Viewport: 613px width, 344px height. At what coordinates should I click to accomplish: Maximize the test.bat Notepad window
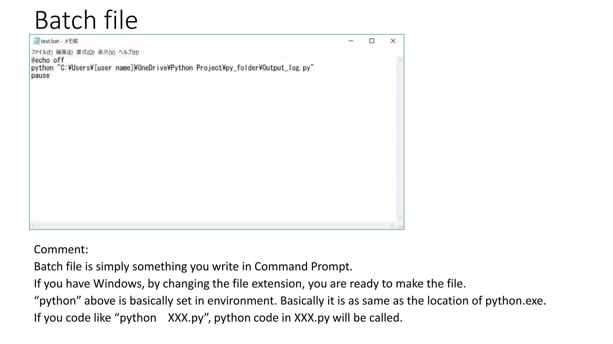tap(372, 41)
